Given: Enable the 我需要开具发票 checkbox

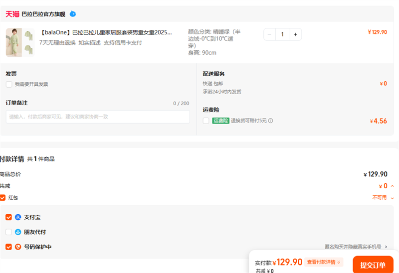Looking at the screenshot, I should 9,84.
